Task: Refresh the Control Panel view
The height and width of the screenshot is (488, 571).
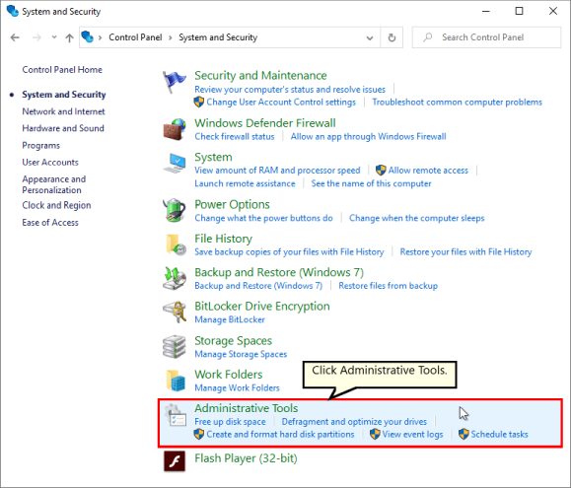Action: [x=392, y=37]
